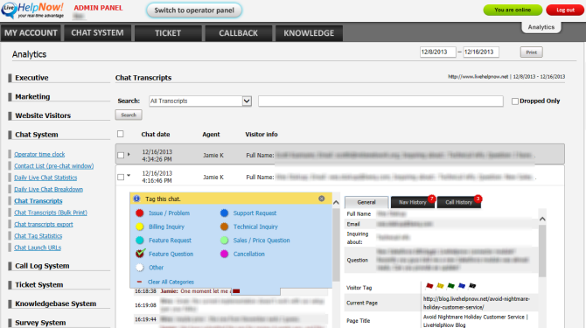This screenshot has width=586, height=328.
Task: Select the blue Support Request tag circle
Action: (224, 213)
